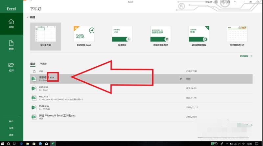Click the user account avatar icon

tap(216, 2)
